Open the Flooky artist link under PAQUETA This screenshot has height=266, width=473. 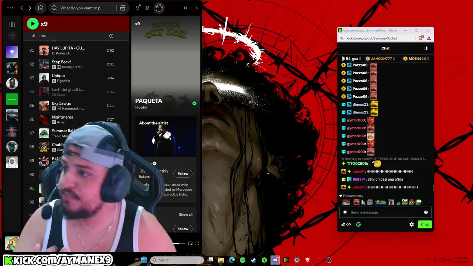pos(141,107)
